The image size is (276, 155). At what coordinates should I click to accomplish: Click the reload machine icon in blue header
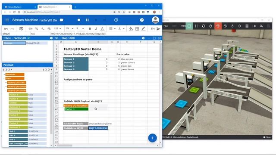pyautogui.click(x=116, y=20)
